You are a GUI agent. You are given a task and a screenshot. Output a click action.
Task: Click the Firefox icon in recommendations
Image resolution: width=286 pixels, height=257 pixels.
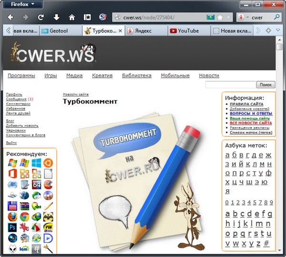point(12,217)
